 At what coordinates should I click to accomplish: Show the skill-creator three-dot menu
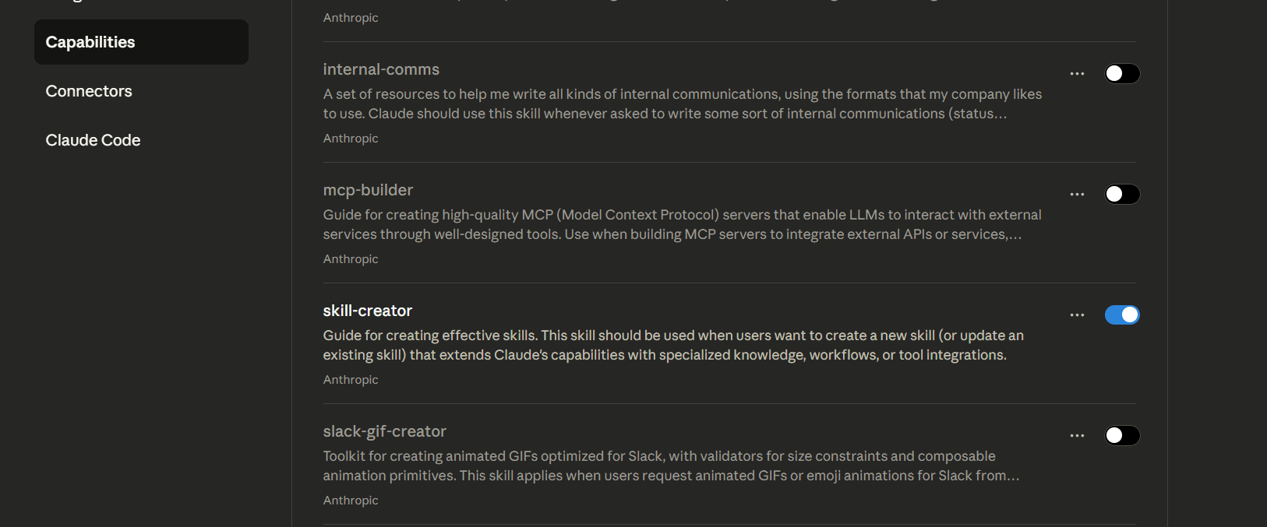point(1077,315)
